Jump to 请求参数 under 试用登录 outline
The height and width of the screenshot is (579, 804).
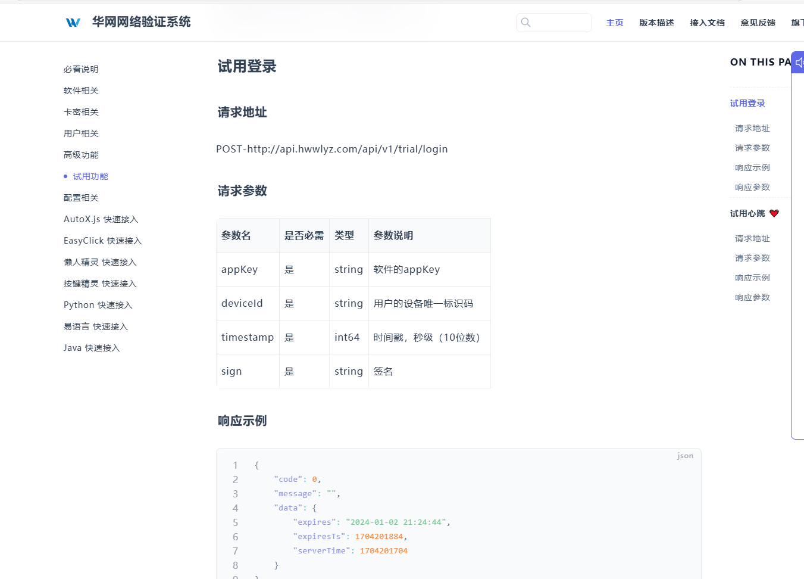[752, 148]
